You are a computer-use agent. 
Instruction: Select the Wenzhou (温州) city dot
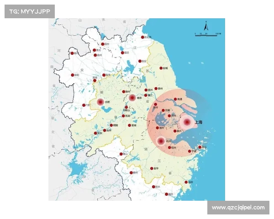click(166, 194)
